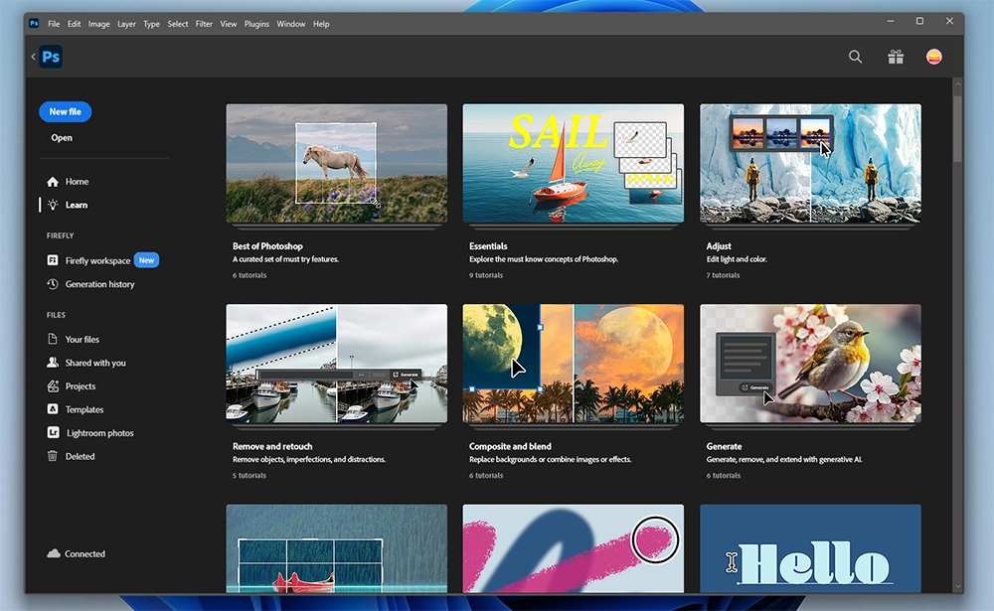Click the Connected status text
This screenshot has width=994, height=611.
click(x=84, y=554)
